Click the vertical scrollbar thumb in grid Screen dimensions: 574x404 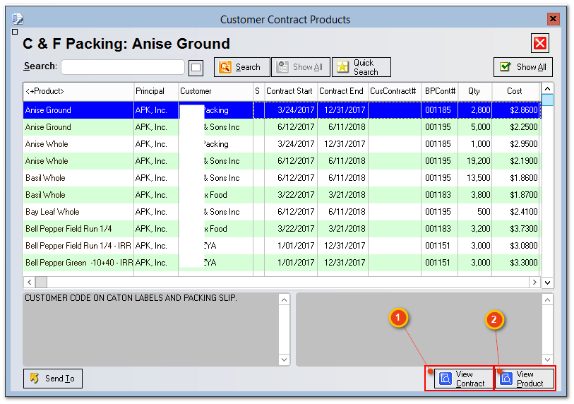click(547, 100)
